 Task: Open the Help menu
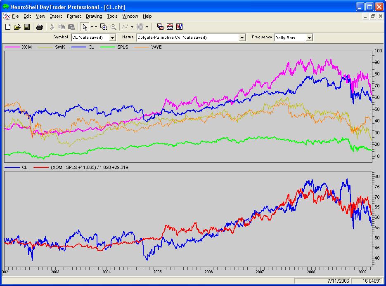pyautogui.click(x=147, y=16)
